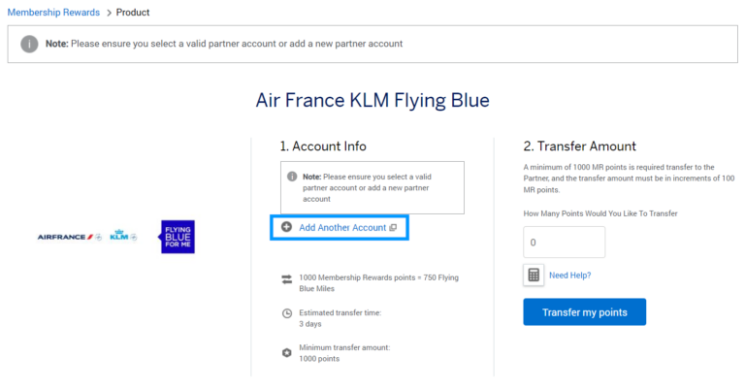Click the plus icon beside Add Another Account

coord(286,227)
